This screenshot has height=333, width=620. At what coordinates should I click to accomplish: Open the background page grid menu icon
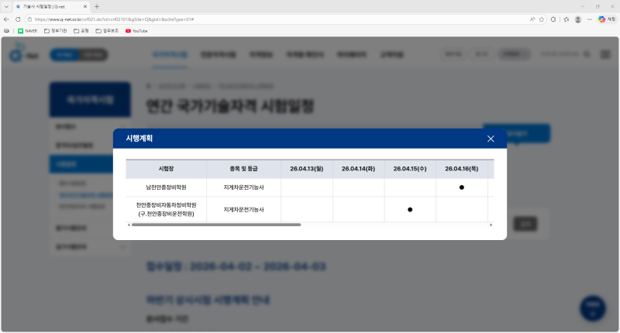pyautogui.click(x=605, y=54)
